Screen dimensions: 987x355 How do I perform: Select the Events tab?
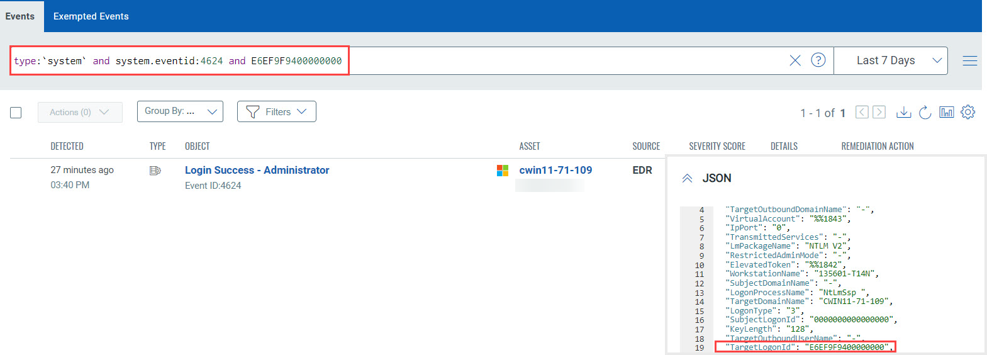[20, 16]
